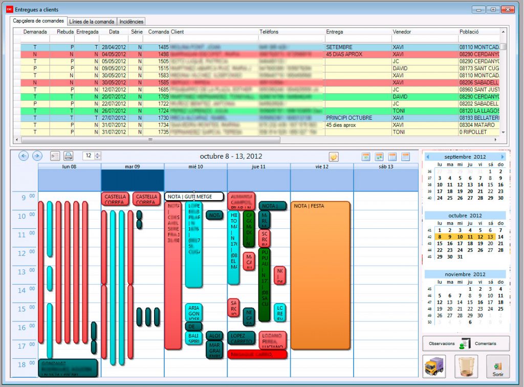The width and height of the screenshot is (524, 387).
Task: Open Observacions Comentaris panel
Action: pyautogui.click(x=466, y=343)
